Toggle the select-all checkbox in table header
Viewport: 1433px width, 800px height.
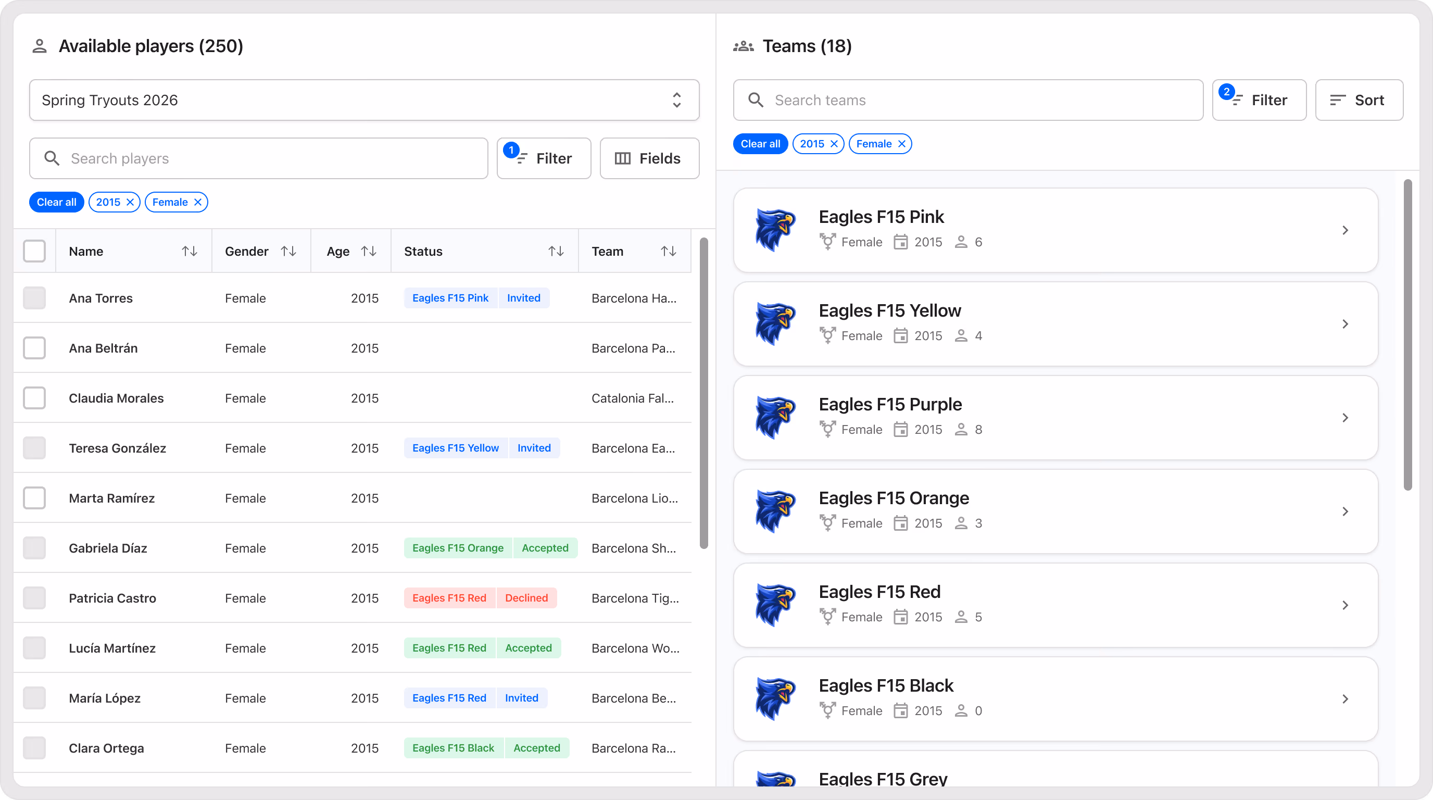click(x=34, y=251)
